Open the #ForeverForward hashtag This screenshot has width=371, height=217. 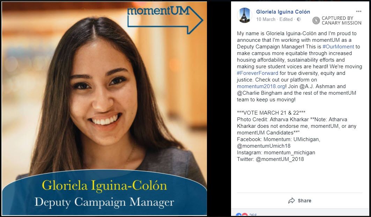pos(258,73)
